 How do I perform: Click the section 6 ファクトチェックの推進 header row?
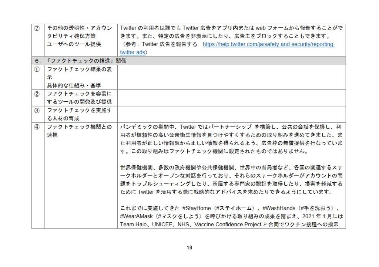[189, 61]
